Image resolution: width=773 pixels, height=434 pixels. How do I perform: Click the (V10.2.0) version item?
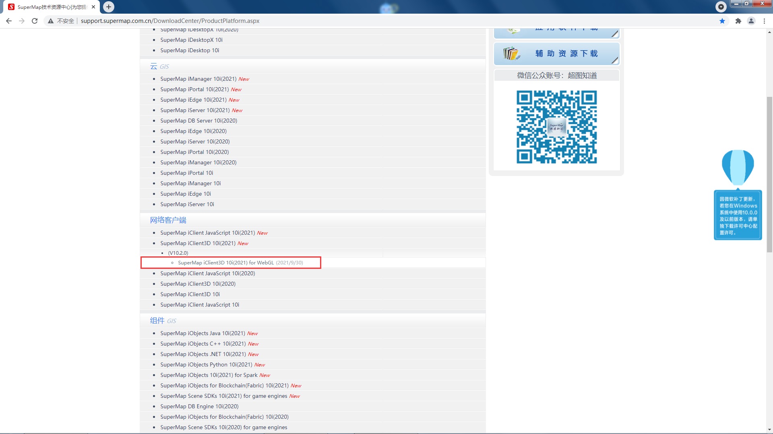(178, 253)
